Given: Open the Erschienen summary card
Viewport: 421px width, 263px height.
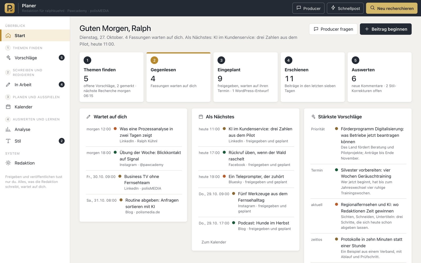Looking at the screenshot, I should point(313,77).
